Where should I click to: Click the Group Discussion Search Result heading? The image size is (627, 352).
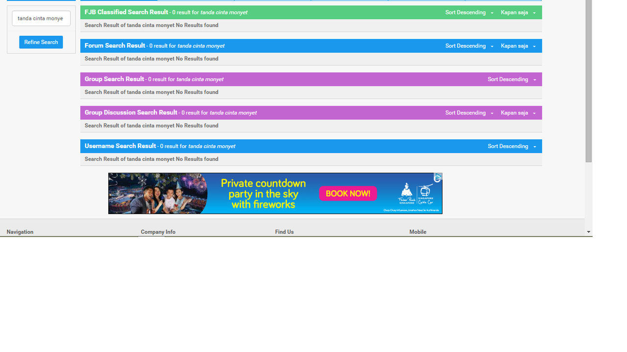click(x=131, y=112)
